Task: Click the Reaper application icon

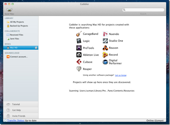Action: pyautogui.click(x=79, y=69)
